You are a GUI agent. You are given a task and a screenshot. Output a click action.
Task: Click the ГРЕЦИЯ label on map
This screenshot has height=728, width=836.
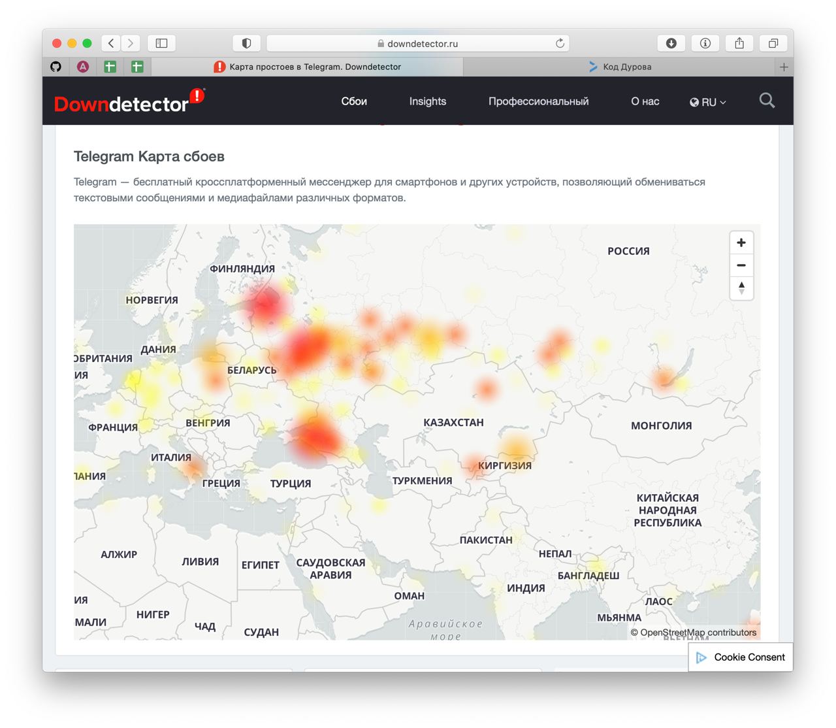[221, 484]
